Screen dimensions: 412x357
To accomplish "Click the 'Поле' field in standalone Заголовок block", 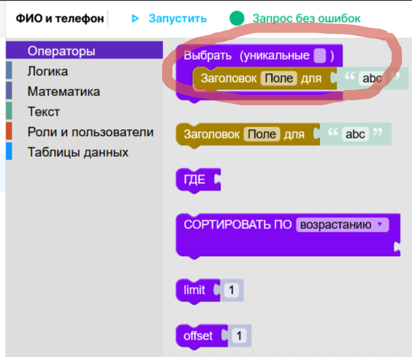I will tap(261, 134).
